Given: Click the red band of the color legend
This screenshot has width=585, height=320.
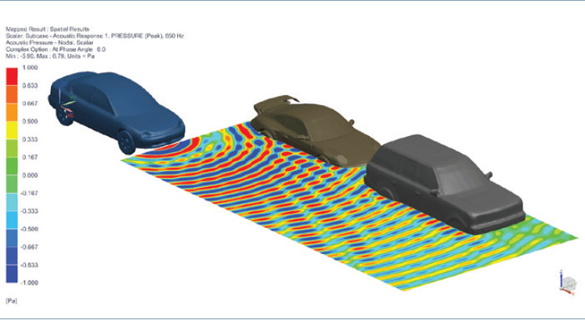Looking at the screenshot, I should coord(14,76).
